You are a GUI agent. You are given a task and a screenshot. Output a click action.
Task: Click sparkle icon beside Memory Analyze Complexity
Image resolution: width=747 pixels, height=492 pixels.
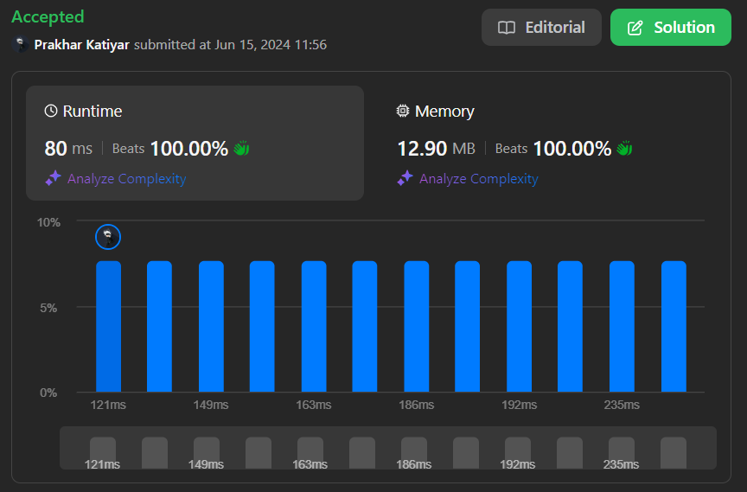[405, 178]
